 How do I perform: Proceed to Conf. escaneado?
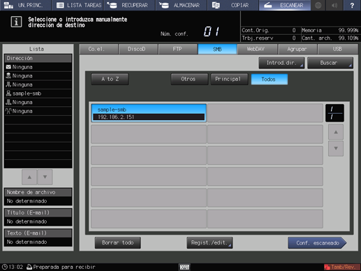pyautogui.click(x=317, y=243)
